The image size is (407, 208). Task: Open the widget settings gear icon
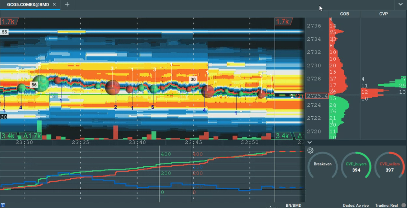[310, 150]
